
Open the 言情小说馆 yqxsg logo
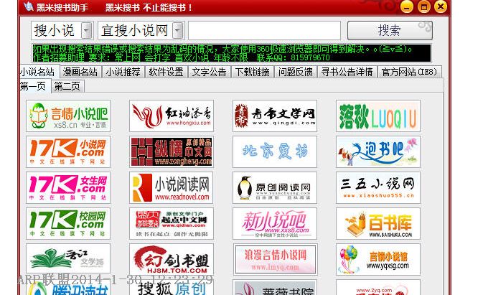378,259
